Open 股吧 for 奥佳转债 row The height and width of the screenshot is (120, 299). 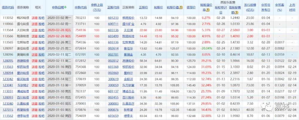tap(41, 48)
